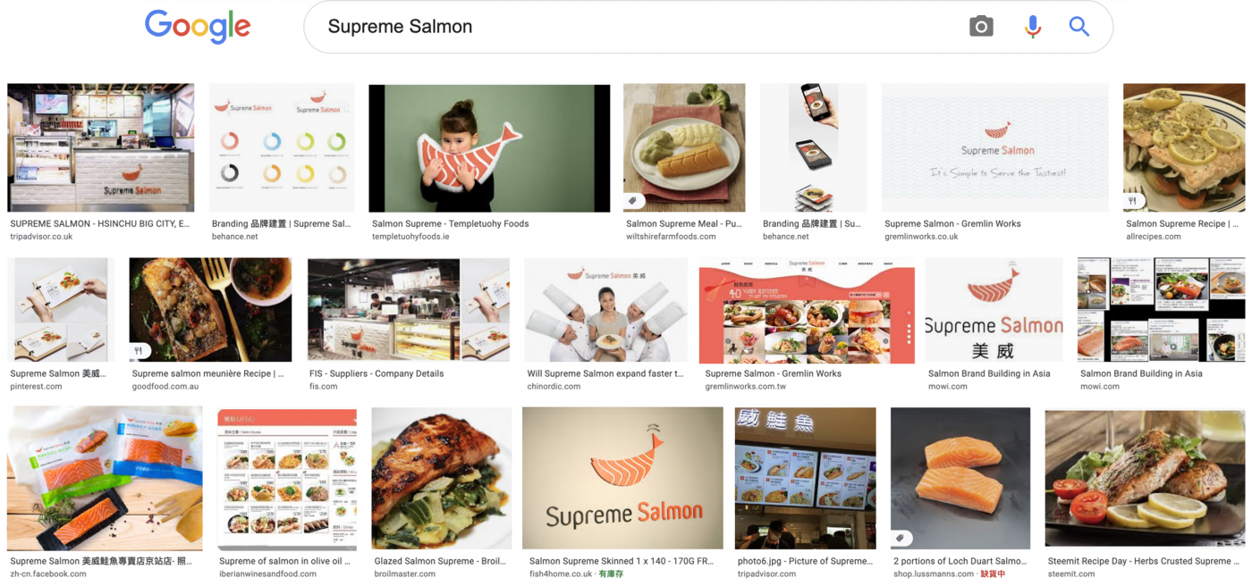The image size is (1252, 586).
Task: Go to Google home via logo
Action: (x=197, y=27)
